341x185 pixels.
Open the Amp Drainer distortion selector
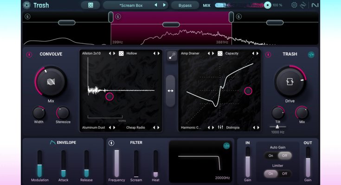pos(190,54)
